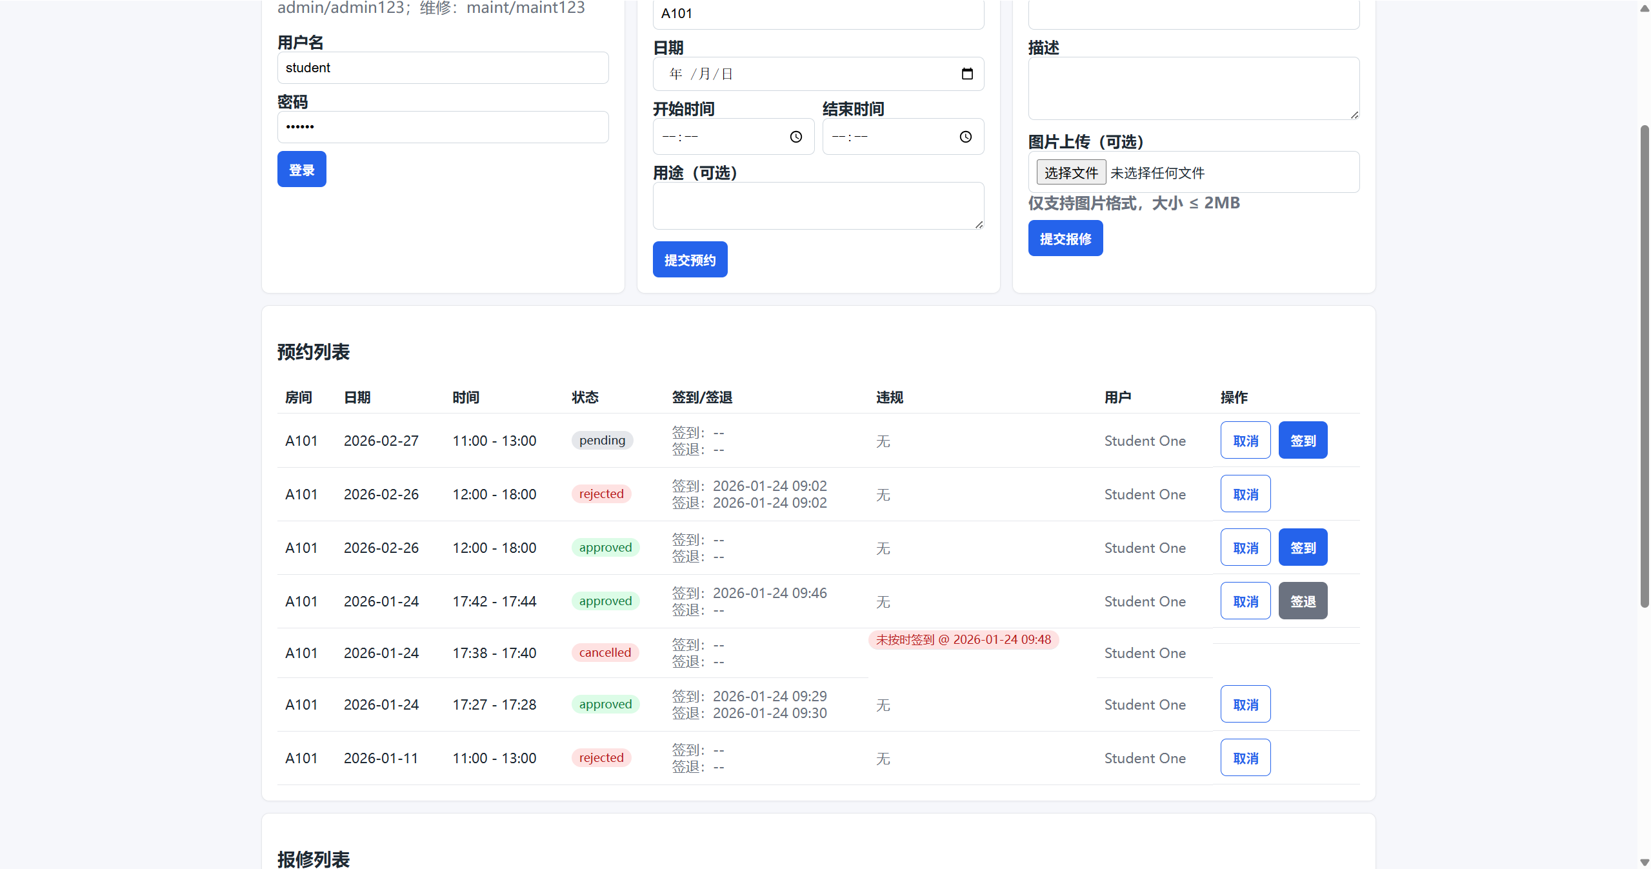Click scrollbar up arrow

click(x=1644, y=8)
